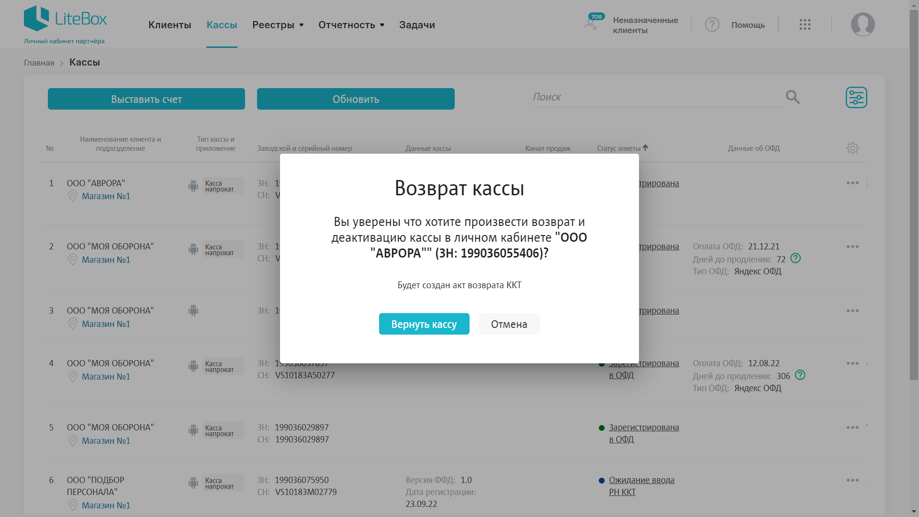Click Ожидание ввода РН ККТ status
Viewport: 919px width, 517px height.
click(641, 486)
